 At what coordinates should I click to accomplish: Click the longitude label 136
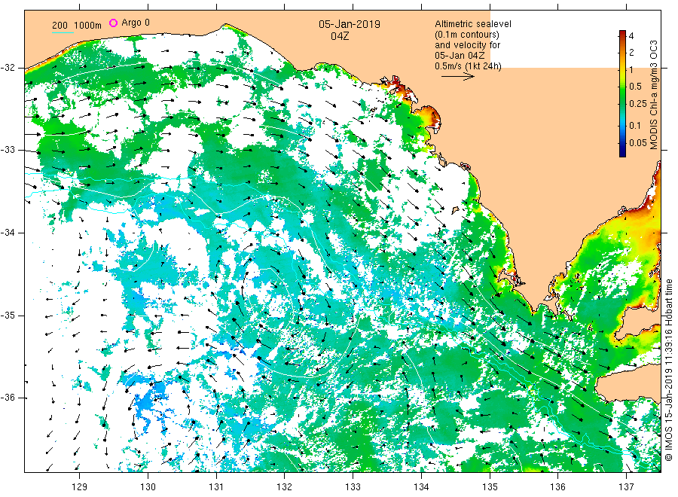point(557,487)
